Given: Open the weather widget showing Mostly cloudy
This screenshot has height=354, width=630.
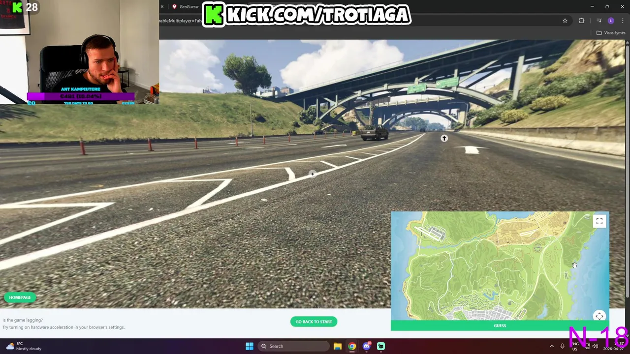Looking at the screenshot, I should point(23,346).
